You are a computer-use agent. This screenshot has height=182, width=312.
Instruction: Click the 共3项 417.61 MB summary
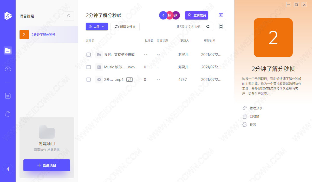(188, 27)
